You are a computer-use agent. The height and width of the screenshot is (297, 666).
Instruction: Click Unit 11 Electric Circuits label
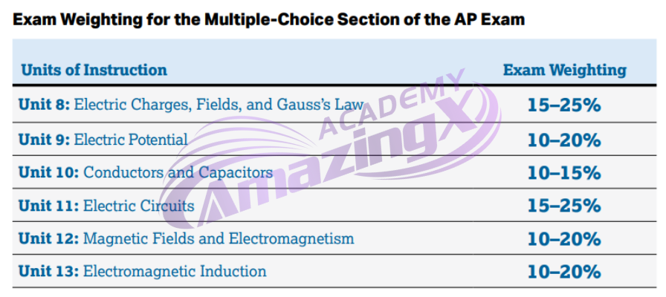[106, 206]
